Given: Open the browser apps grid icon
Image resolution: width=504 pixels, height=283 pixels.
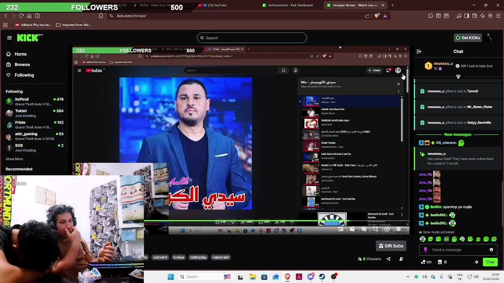Looking at the screenshot, I should pos(5,25).
